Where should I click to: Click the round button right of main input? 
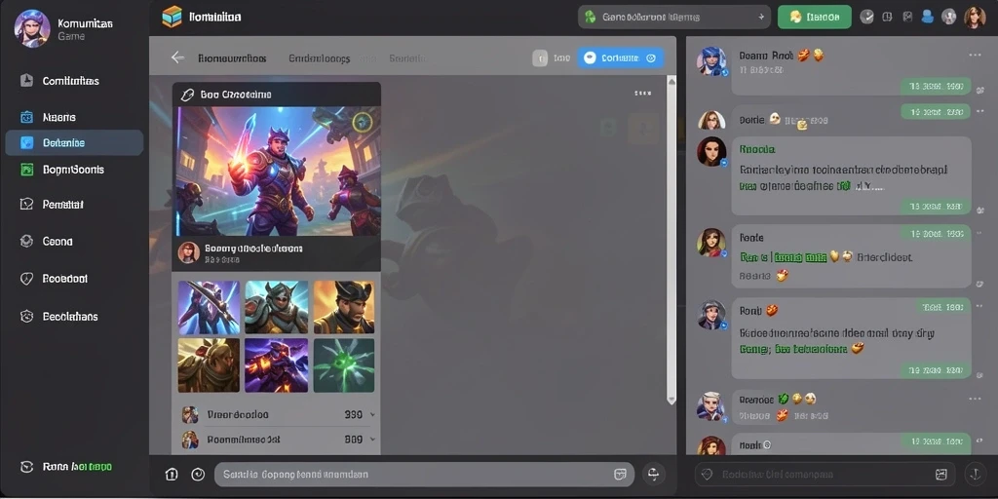point(654,474)
